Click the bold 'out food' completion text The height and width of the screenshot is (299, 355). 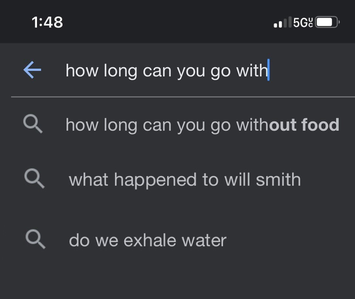(304, 125)
